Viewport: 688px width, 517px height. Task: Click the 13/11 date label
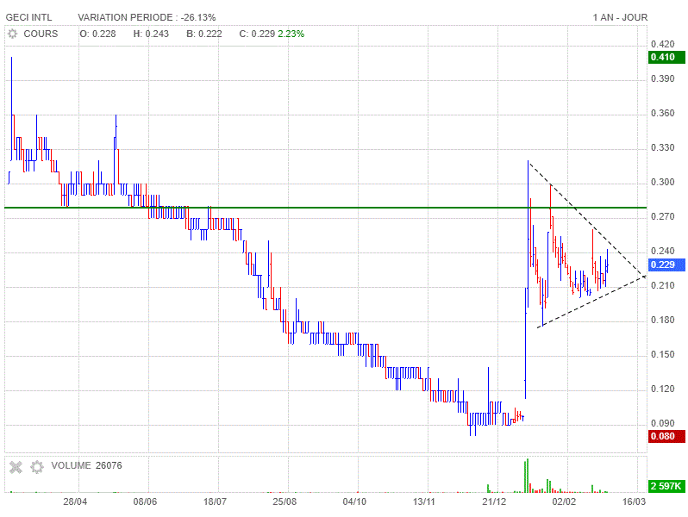point(424,501)
